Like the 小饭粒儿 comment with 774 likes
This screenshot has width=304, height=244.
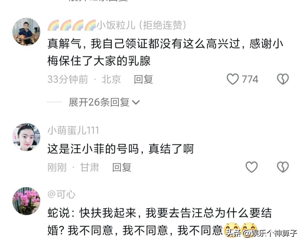(233, 79)
